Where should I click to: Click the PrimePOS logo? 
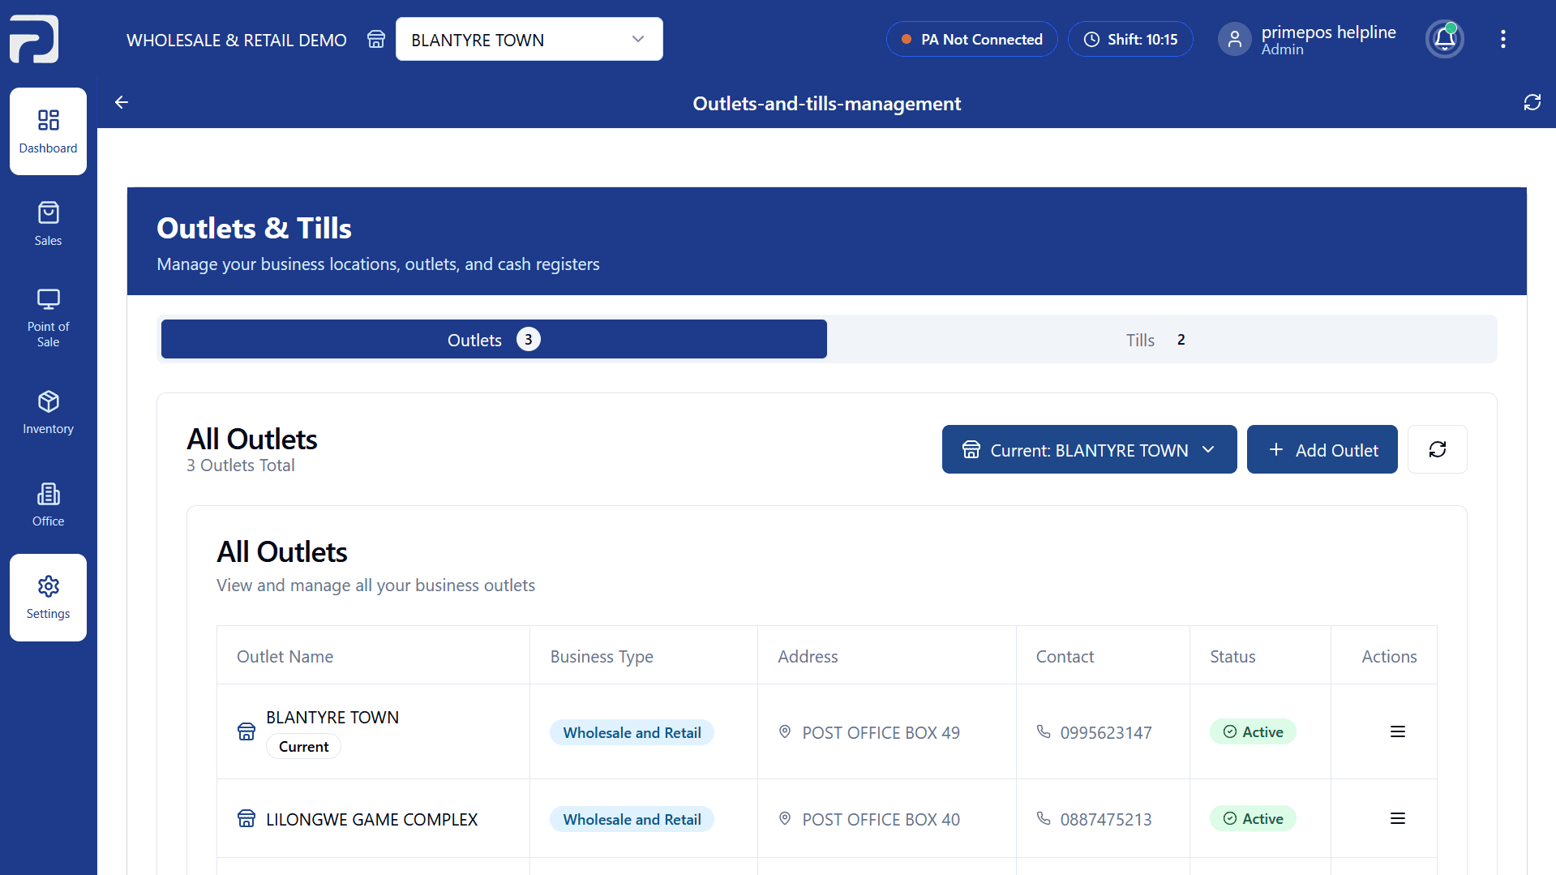[34, 39]
